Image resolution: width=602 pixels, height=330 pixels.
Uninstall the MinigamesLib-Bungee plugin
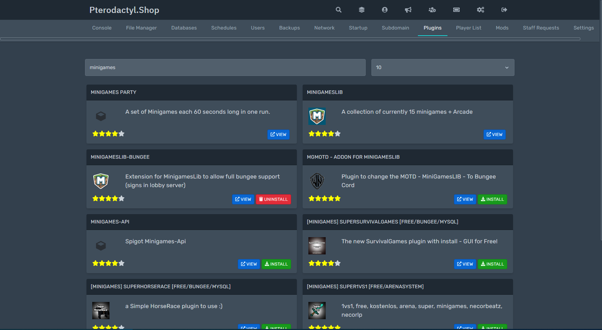pyautogui.click(x=273, y=199)
